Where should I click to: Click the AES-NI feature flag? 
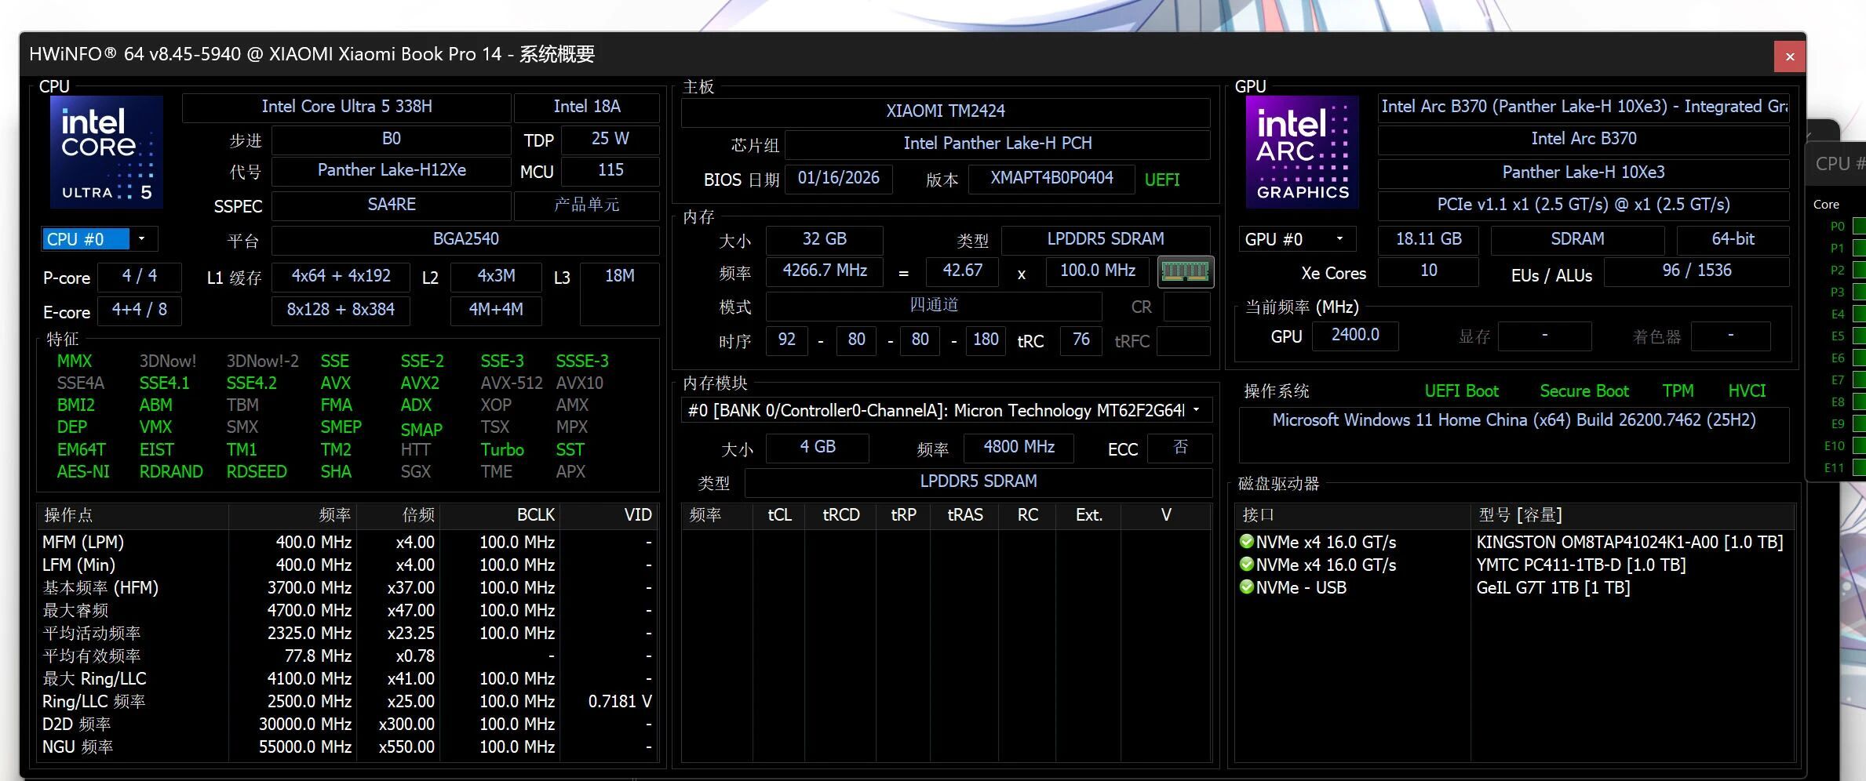[x=83, y=471]
